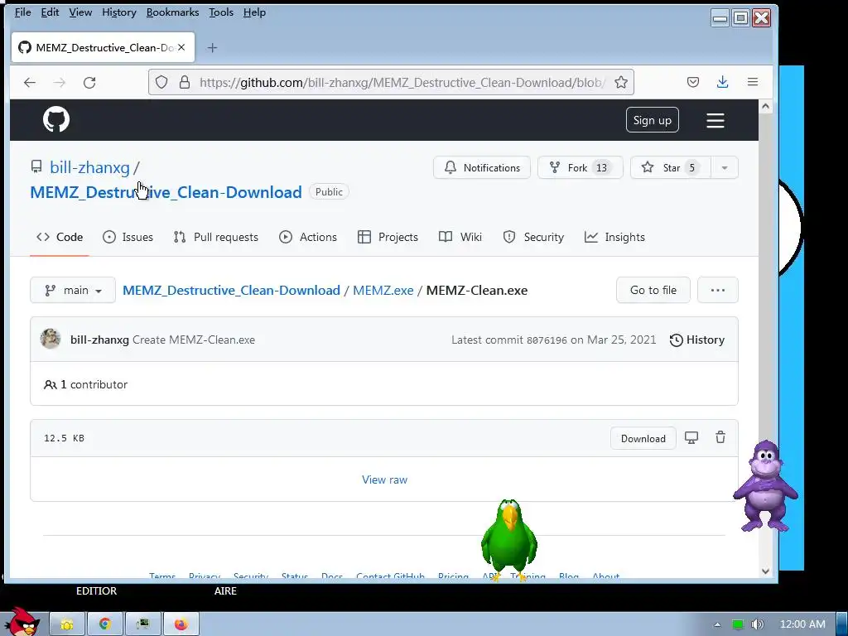Viewport: 848px width, 636px height.
Task: Click the GitHub Octocat logo in the header
Action: tap(56, 119)
